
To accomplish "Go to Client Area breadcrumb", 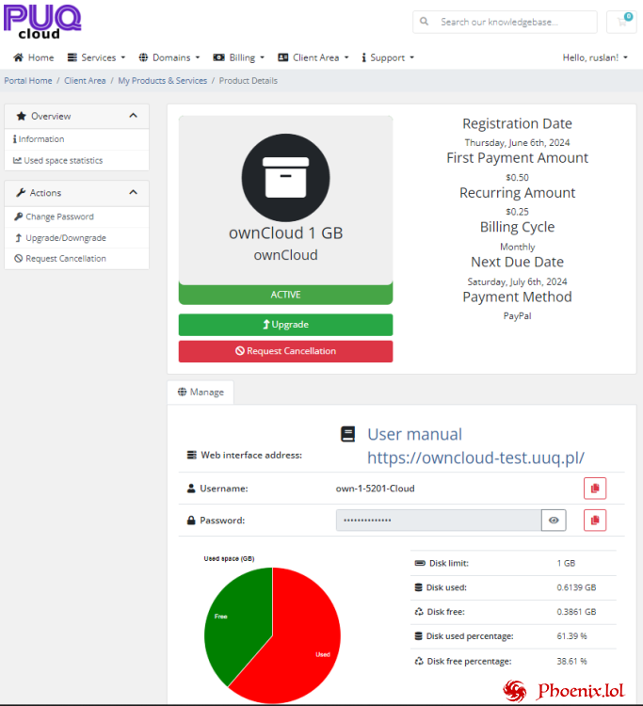I will coord(85,81).
